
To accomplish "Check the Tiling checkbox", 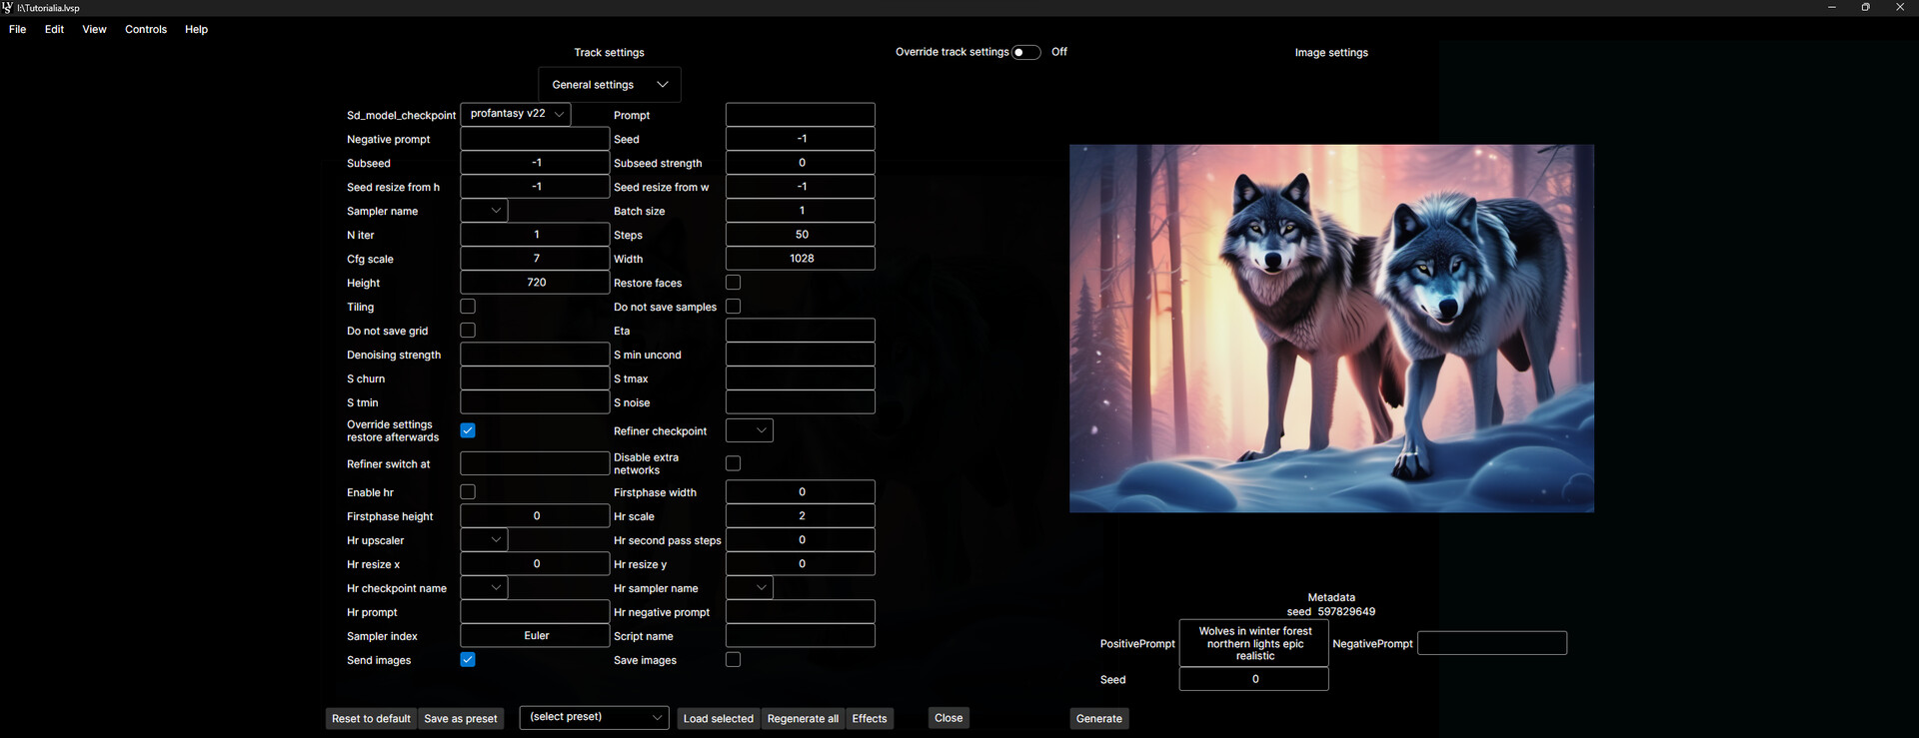I will coord(468,307).
